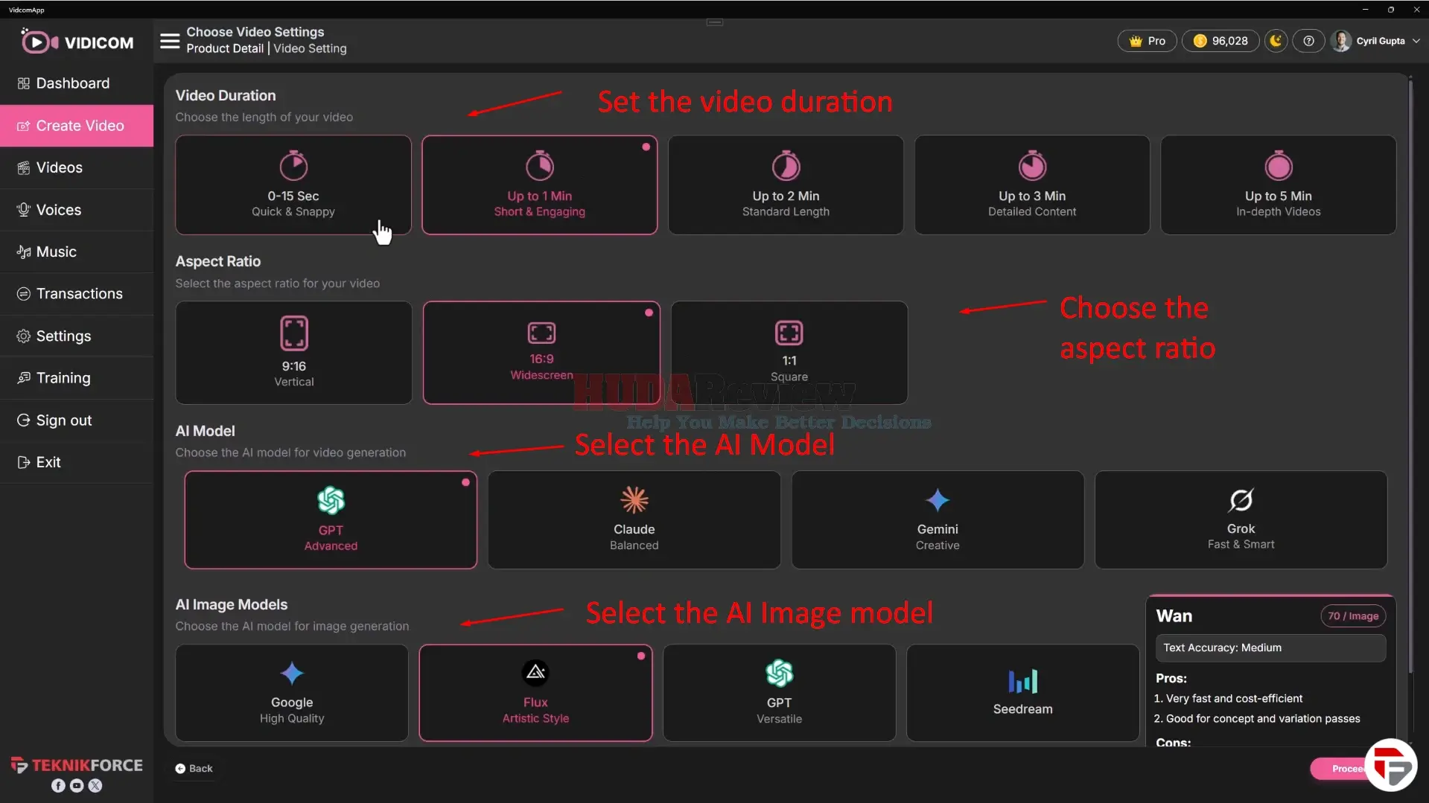Open the Transactions section
This screenshot has width=1429, height=803.
[x=77, y=294]
